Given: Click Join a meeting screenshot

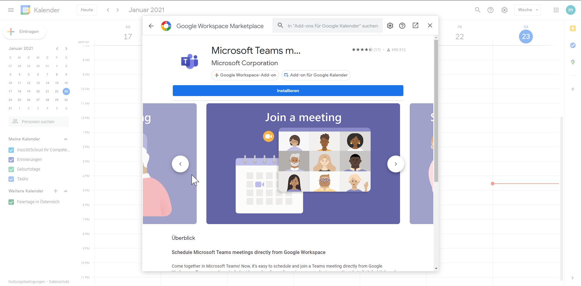Looking at the screenshot, I should [303, 164].
